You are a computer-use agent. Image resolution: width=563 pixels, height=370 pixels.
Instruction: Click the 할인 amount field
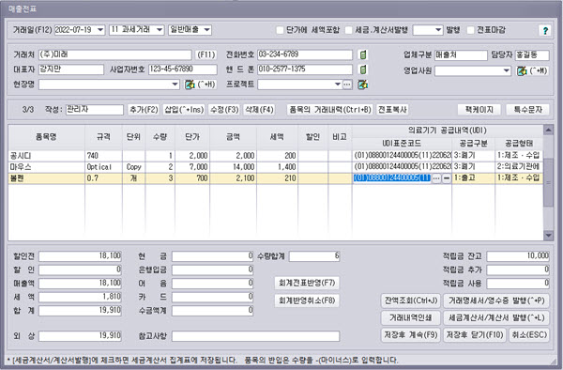tap(80, 270)
